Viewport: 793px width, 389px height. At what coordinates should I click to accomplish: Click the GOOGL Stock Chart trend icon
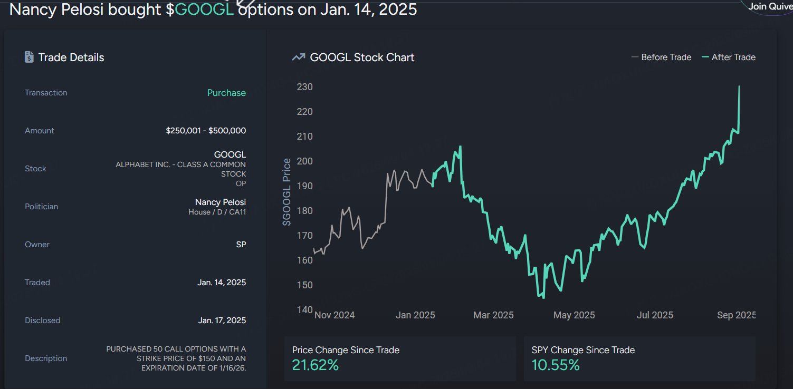299,57
